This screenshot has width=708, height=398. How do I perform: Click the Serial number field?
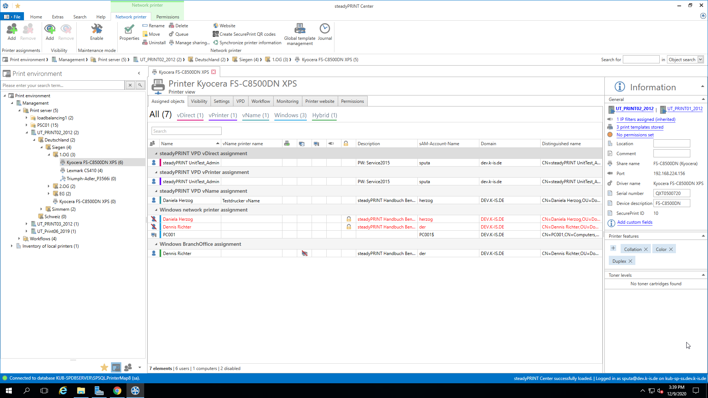click(x=671, y=193)
